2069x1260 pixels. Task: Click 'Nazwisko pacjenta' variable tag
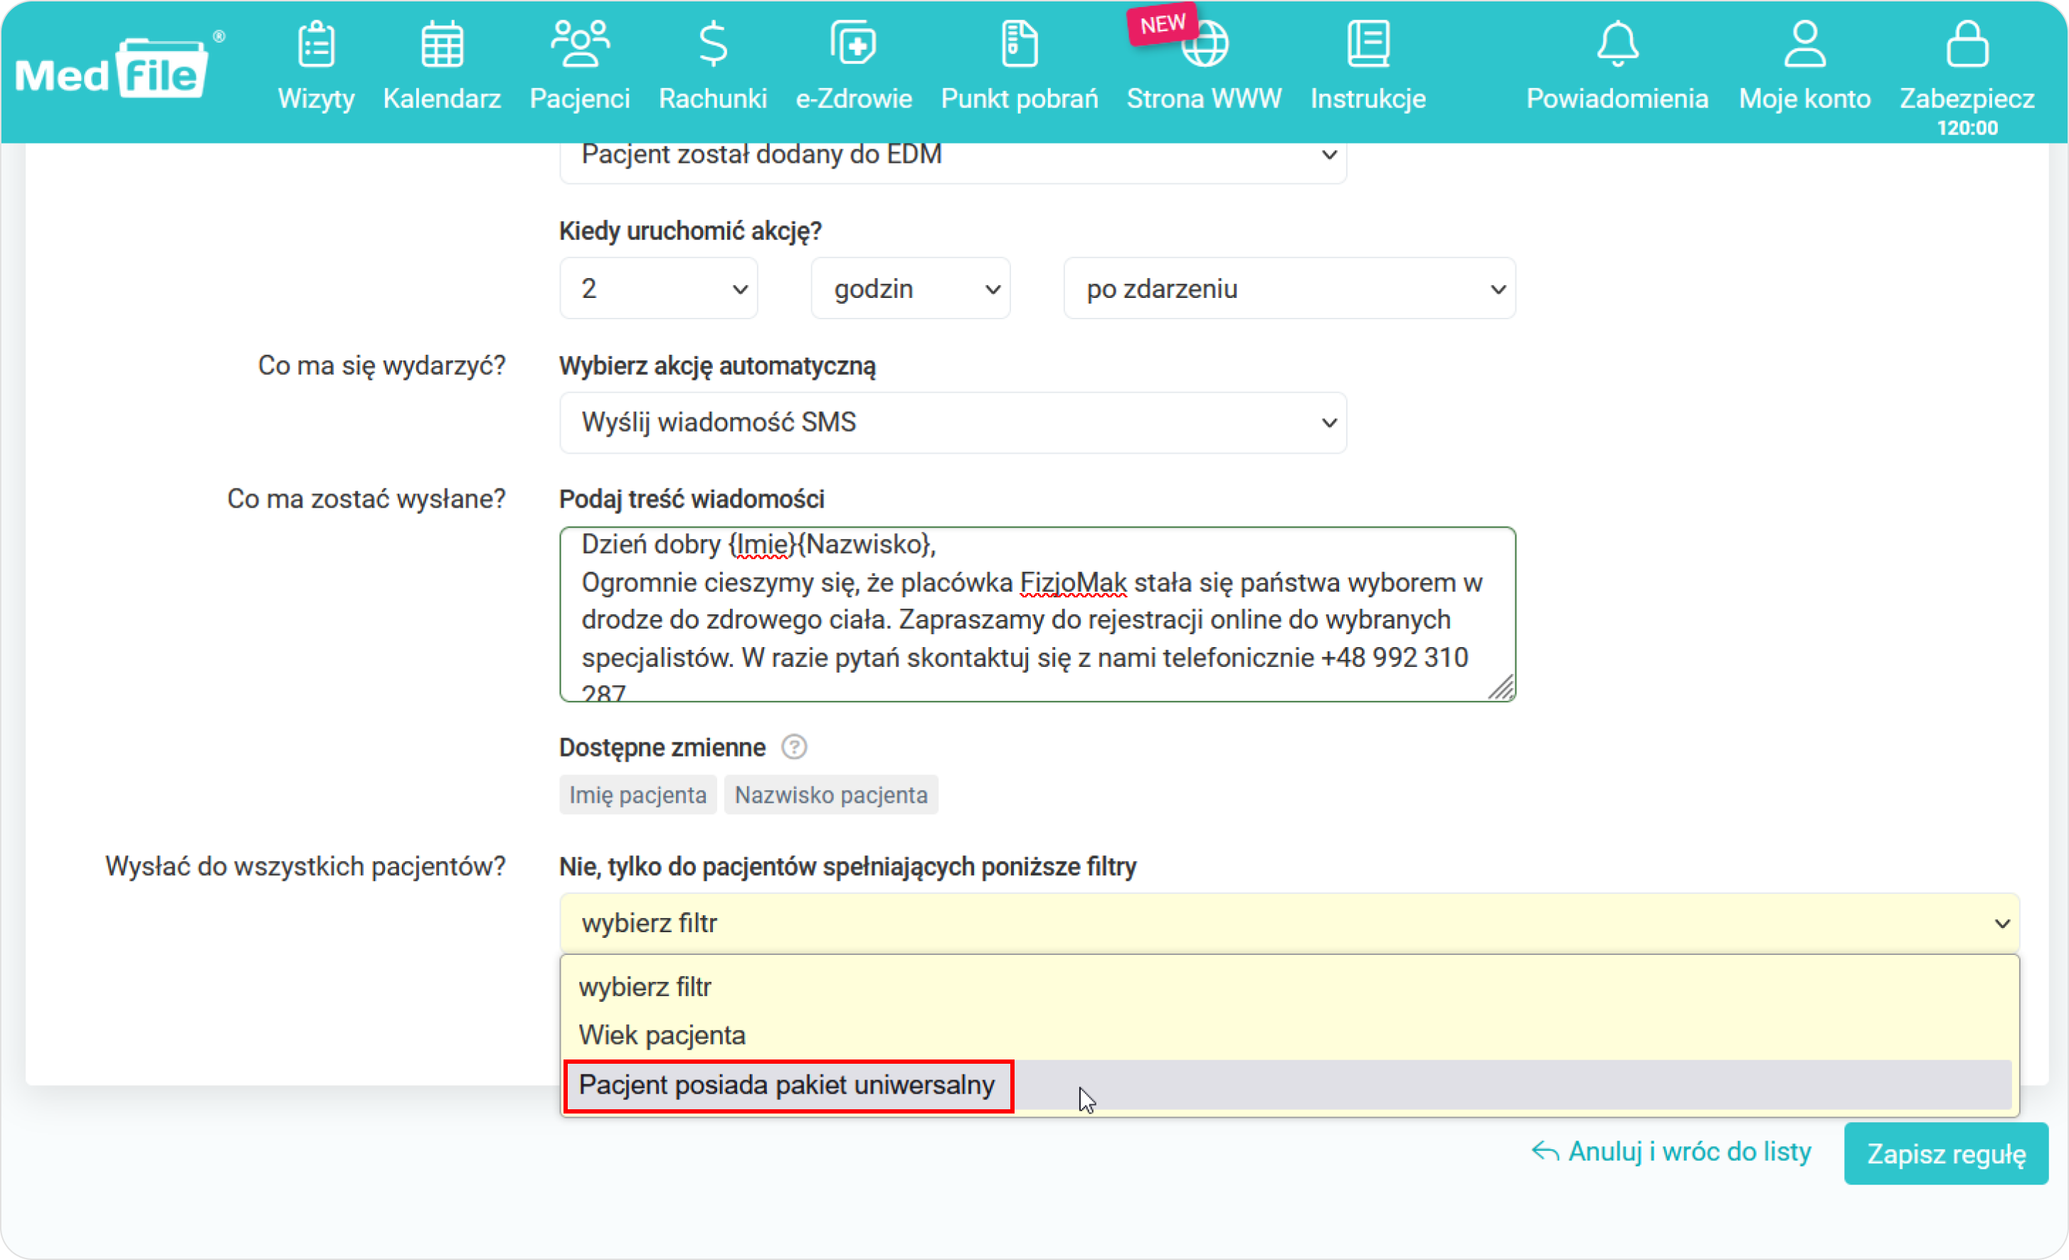pos(832,795)
